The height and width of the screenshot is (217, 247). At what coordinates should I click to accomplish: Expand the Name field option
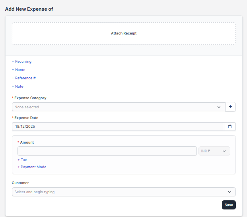pyautogui.click(x=19, y=70)
